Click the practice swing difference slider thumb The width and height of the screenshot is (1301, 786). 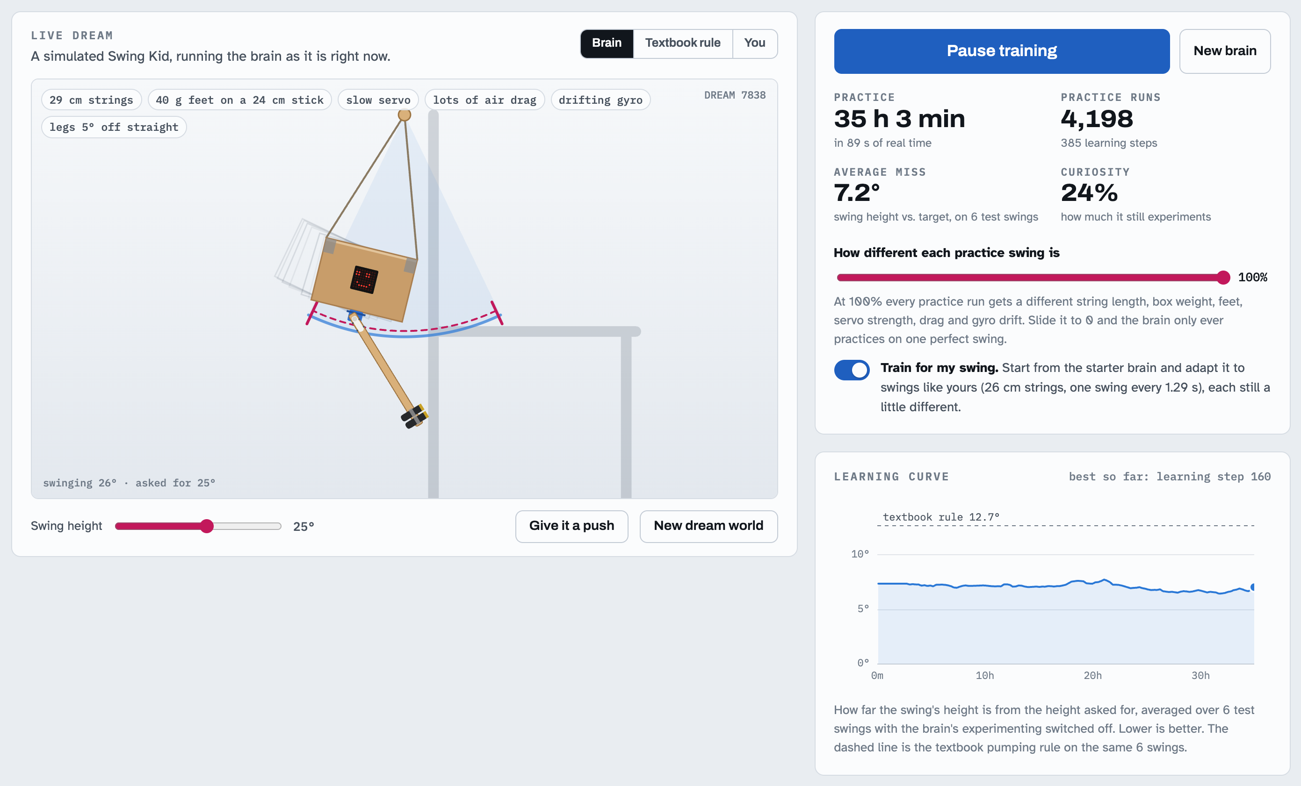click(x=1223, y=278)
